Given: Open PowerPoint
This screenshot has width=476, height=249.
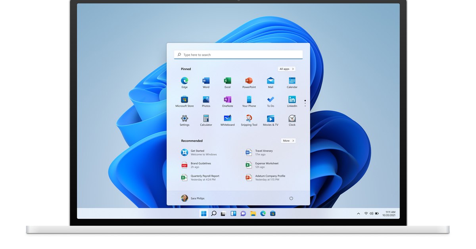Looking at the screenshot, I should pyautogui.click(x=249, y=82).
